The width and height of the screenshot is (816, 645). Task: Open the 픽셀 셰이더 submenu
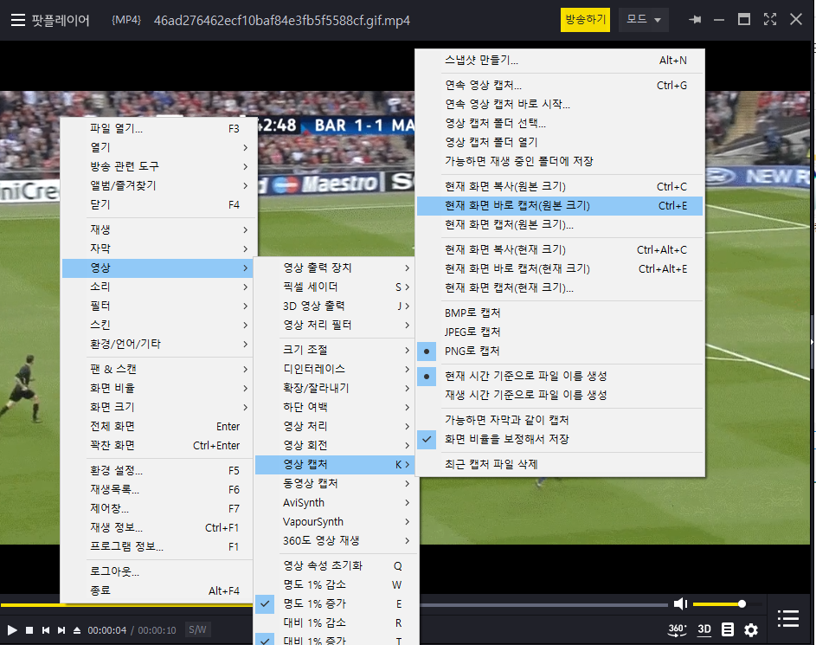tap(335, 287)
